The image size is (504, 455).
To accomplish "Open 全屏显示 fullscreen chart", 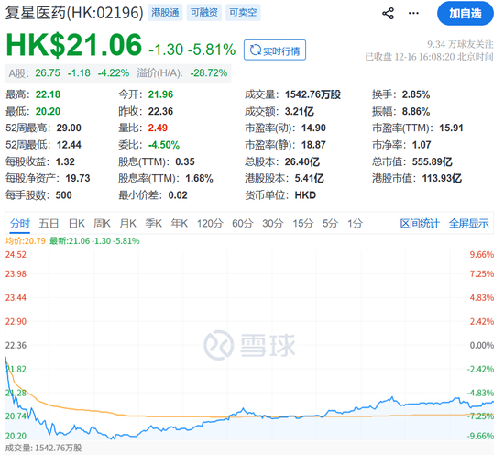I will point(468,223).
